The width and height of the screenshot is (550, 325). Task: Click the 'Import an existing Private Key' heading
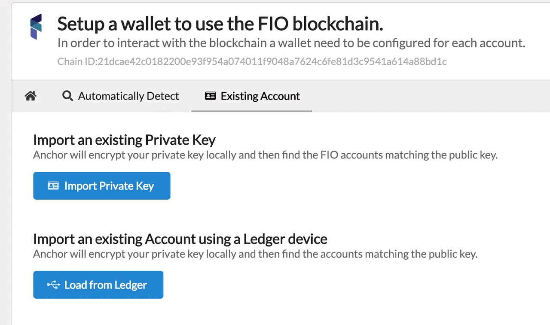124,140
